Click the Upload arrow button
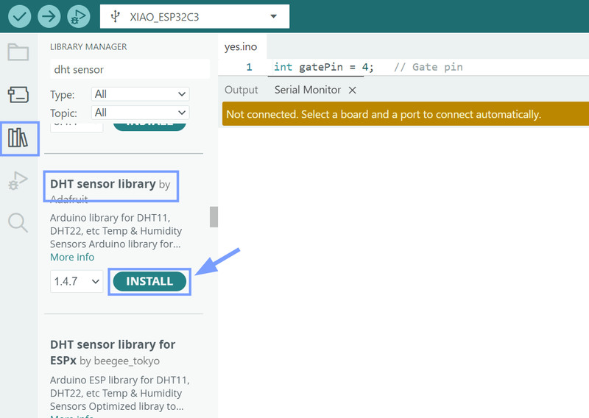 point(49,16)
